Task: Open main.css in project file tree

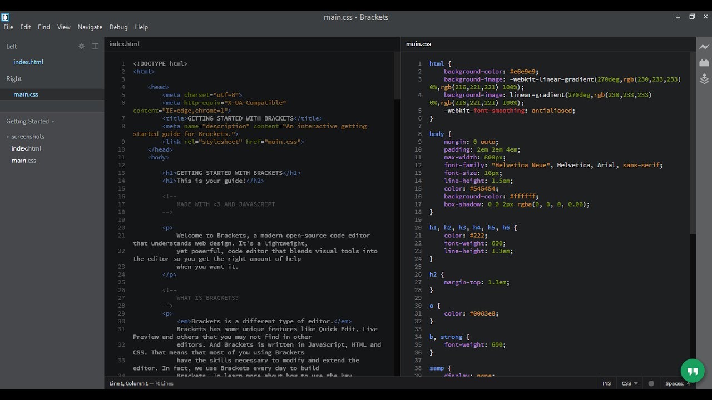Action: click(x=24, y=161)
